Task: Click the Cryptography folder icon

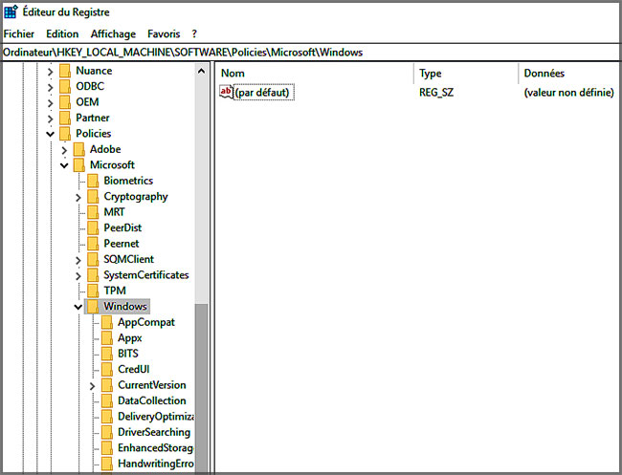Action: (x=93, y=197)
